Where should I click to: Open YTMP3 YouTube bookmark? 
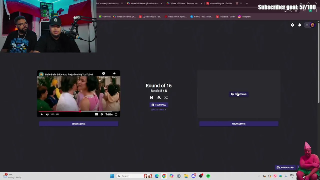coord(201,17)
